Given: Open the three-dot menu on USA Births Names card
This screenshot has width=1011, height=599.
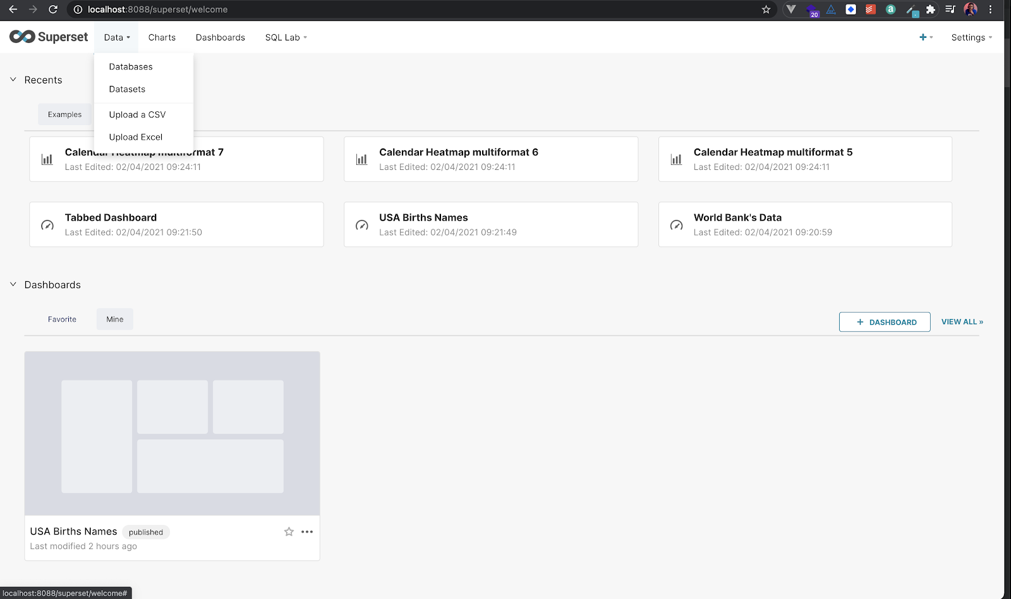Looking at the screenshot, I should (308, 531).
